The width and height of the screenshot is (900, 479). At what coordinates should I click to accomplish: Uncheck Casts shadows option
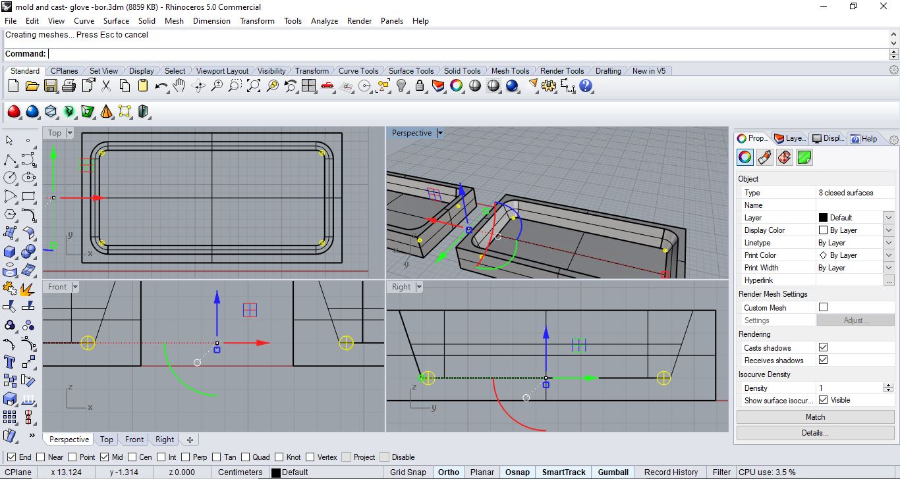823,347
